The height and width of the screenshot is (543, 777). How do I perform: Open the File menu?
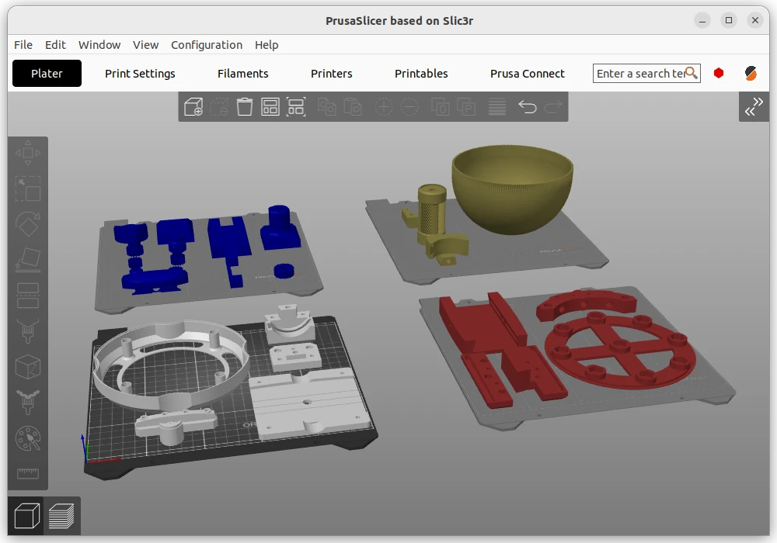[23, 45]
